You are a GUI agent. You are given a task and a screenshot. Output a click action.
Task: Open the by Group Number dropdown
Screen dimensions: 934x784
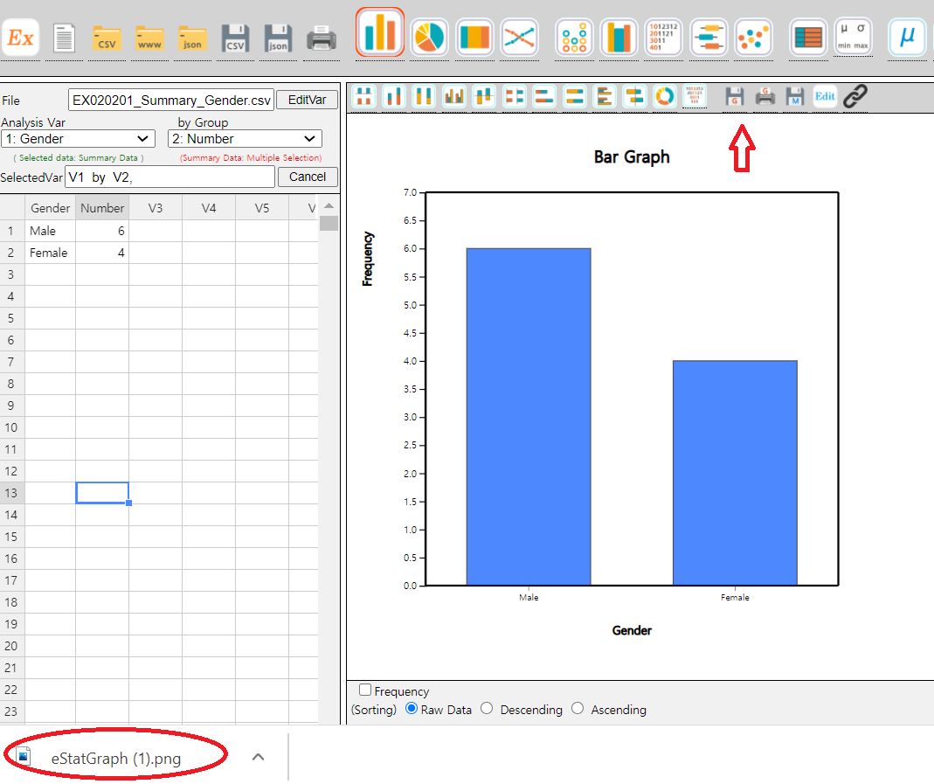[x=245, y=139]
